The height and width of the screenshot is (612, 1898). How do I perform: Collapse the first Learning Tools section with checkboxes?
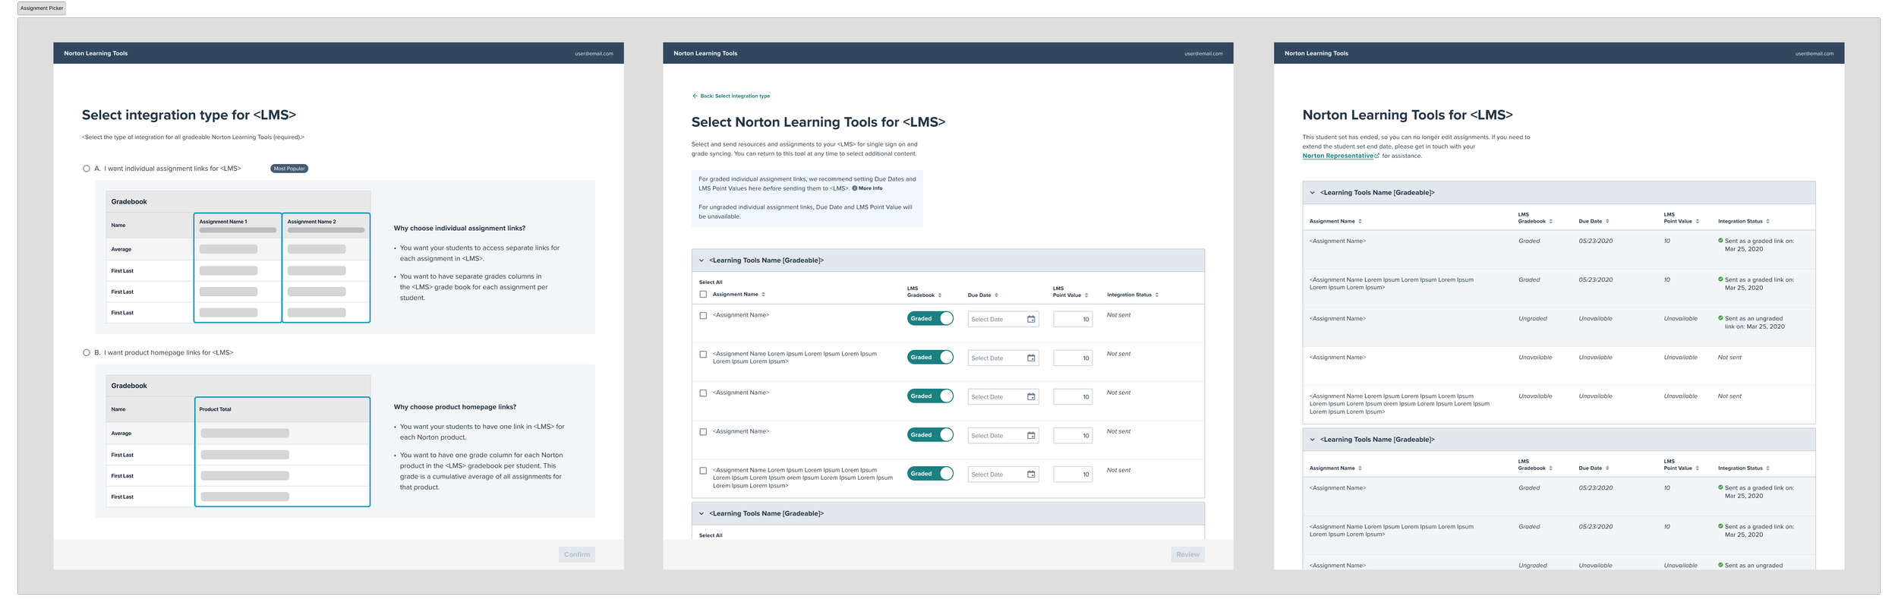click(x=702, y=260)
